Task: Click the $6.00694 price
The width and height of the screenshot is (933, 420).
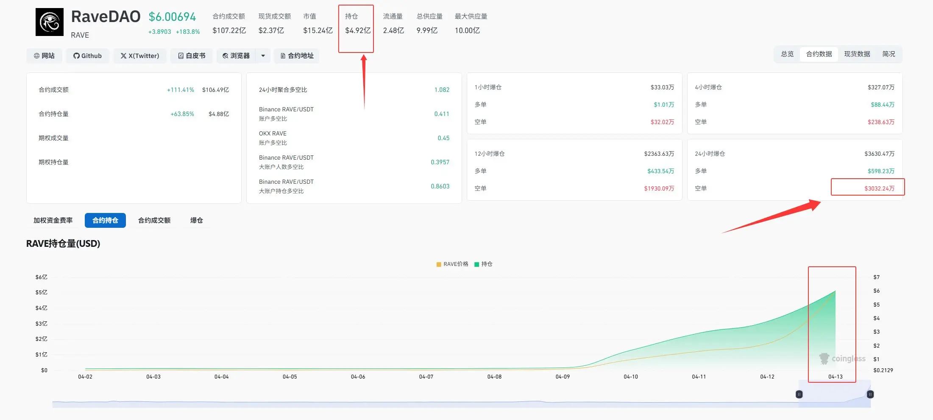Action: point(172,17)
